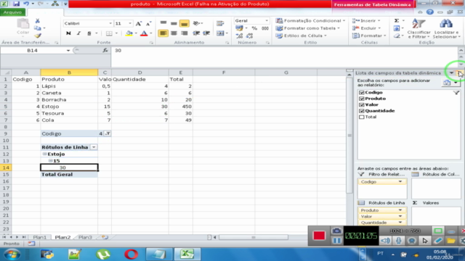This screenshot has width=465, height=261.
Task: Open the Windows Start button
Action: [12, 254]
